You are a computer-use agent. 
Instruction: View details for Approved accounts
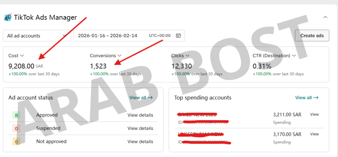[x=140, y=115]
